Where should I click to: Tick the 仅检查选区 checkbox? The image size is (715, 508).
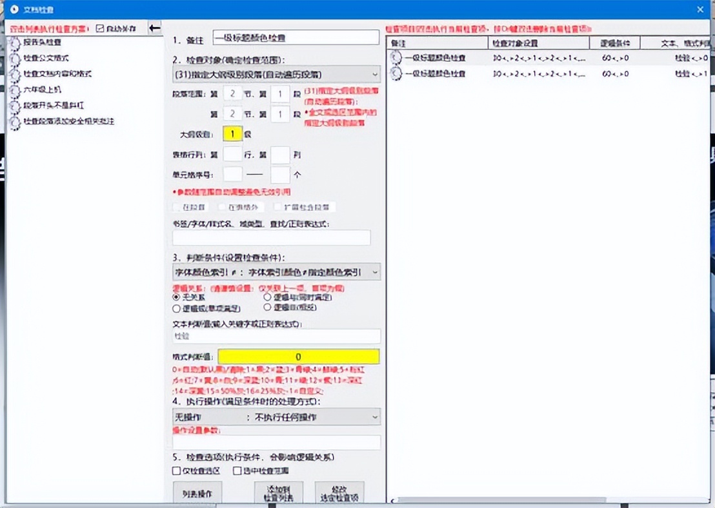pyautogui.click(x=176, y=471)
